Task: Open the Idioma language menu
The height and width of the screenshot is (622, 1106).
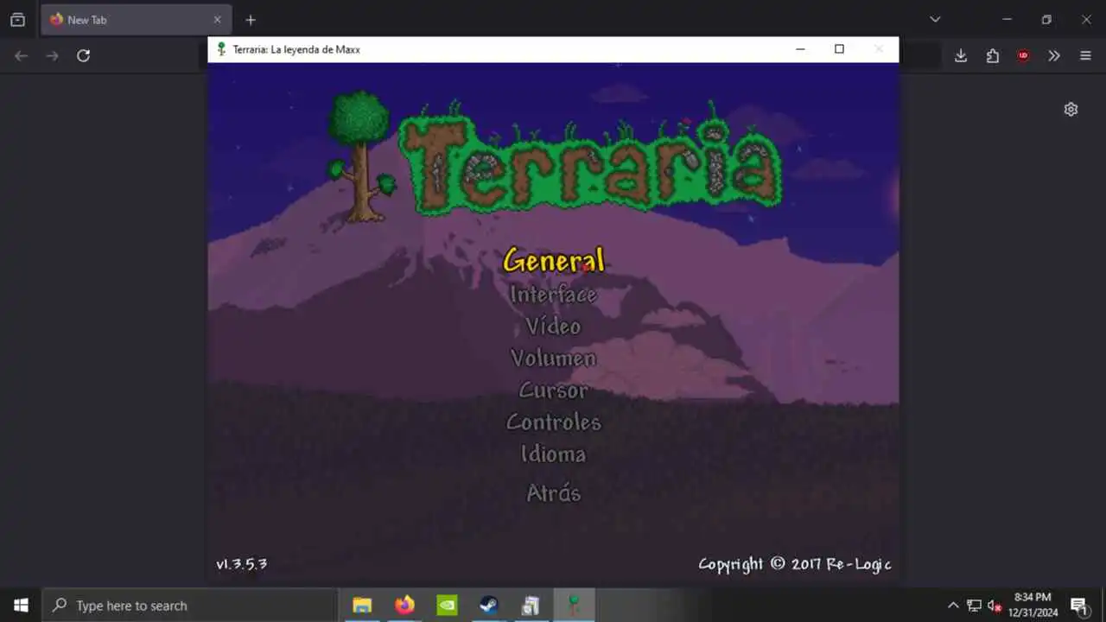Action: coord(553,454)
